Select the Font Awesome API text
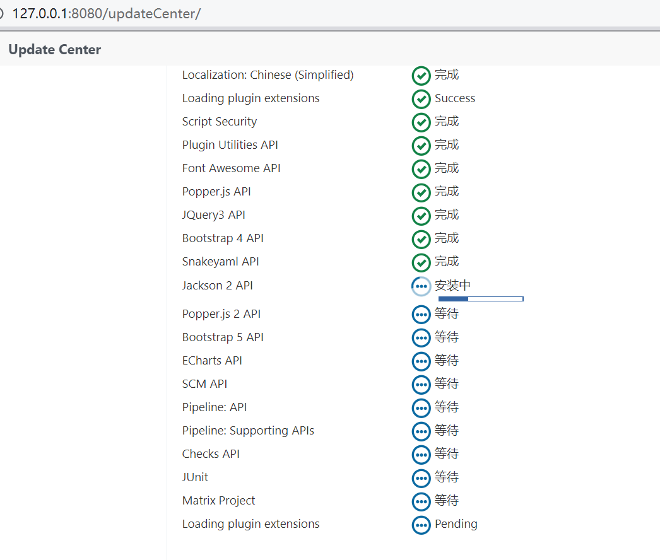Viewport: 660px width, 560px height. (x=231, y=168)
